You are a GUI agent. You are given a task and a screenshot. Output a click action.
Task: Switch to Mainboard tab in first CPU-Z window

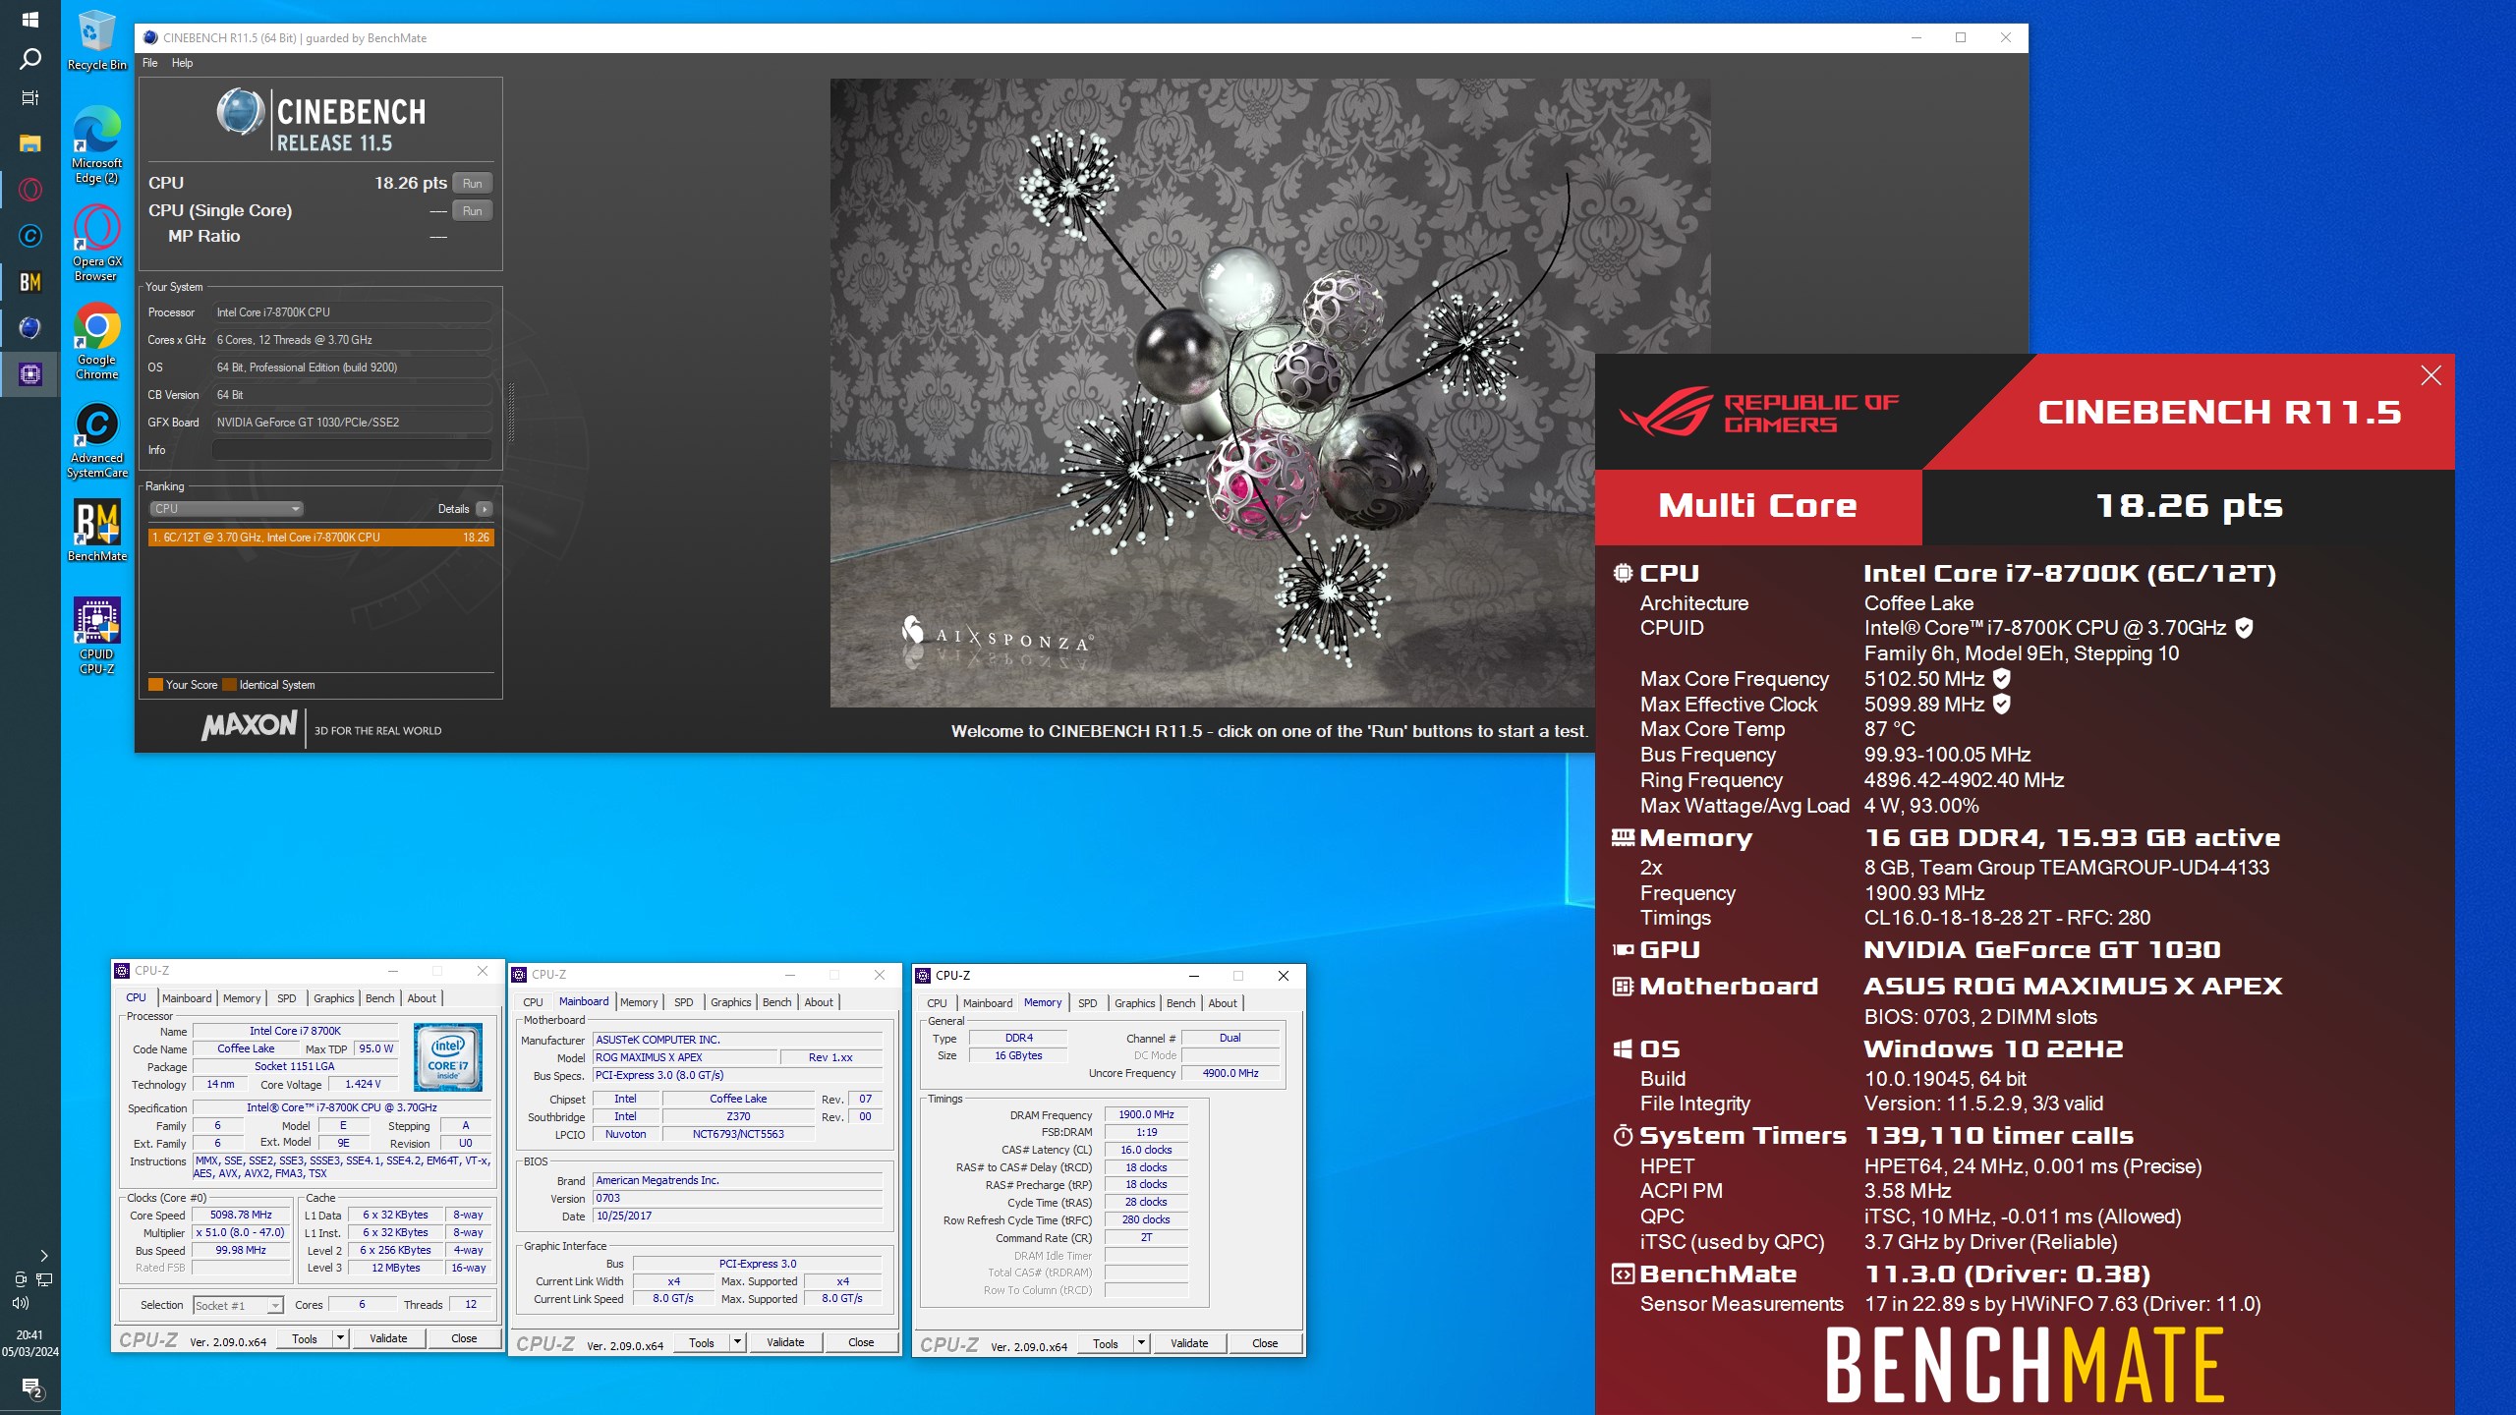tap(187, 998)
